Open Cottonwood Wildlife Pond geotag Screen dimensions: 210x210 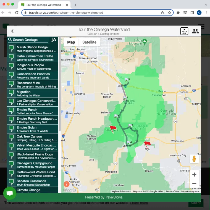33,174
